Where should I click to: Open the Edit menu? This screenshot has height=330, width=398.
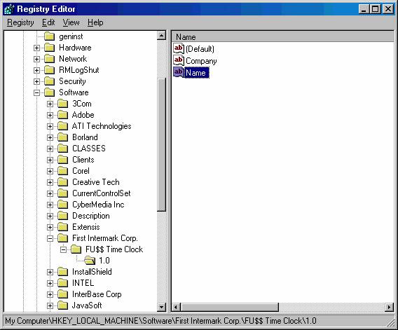pos(48,22)
